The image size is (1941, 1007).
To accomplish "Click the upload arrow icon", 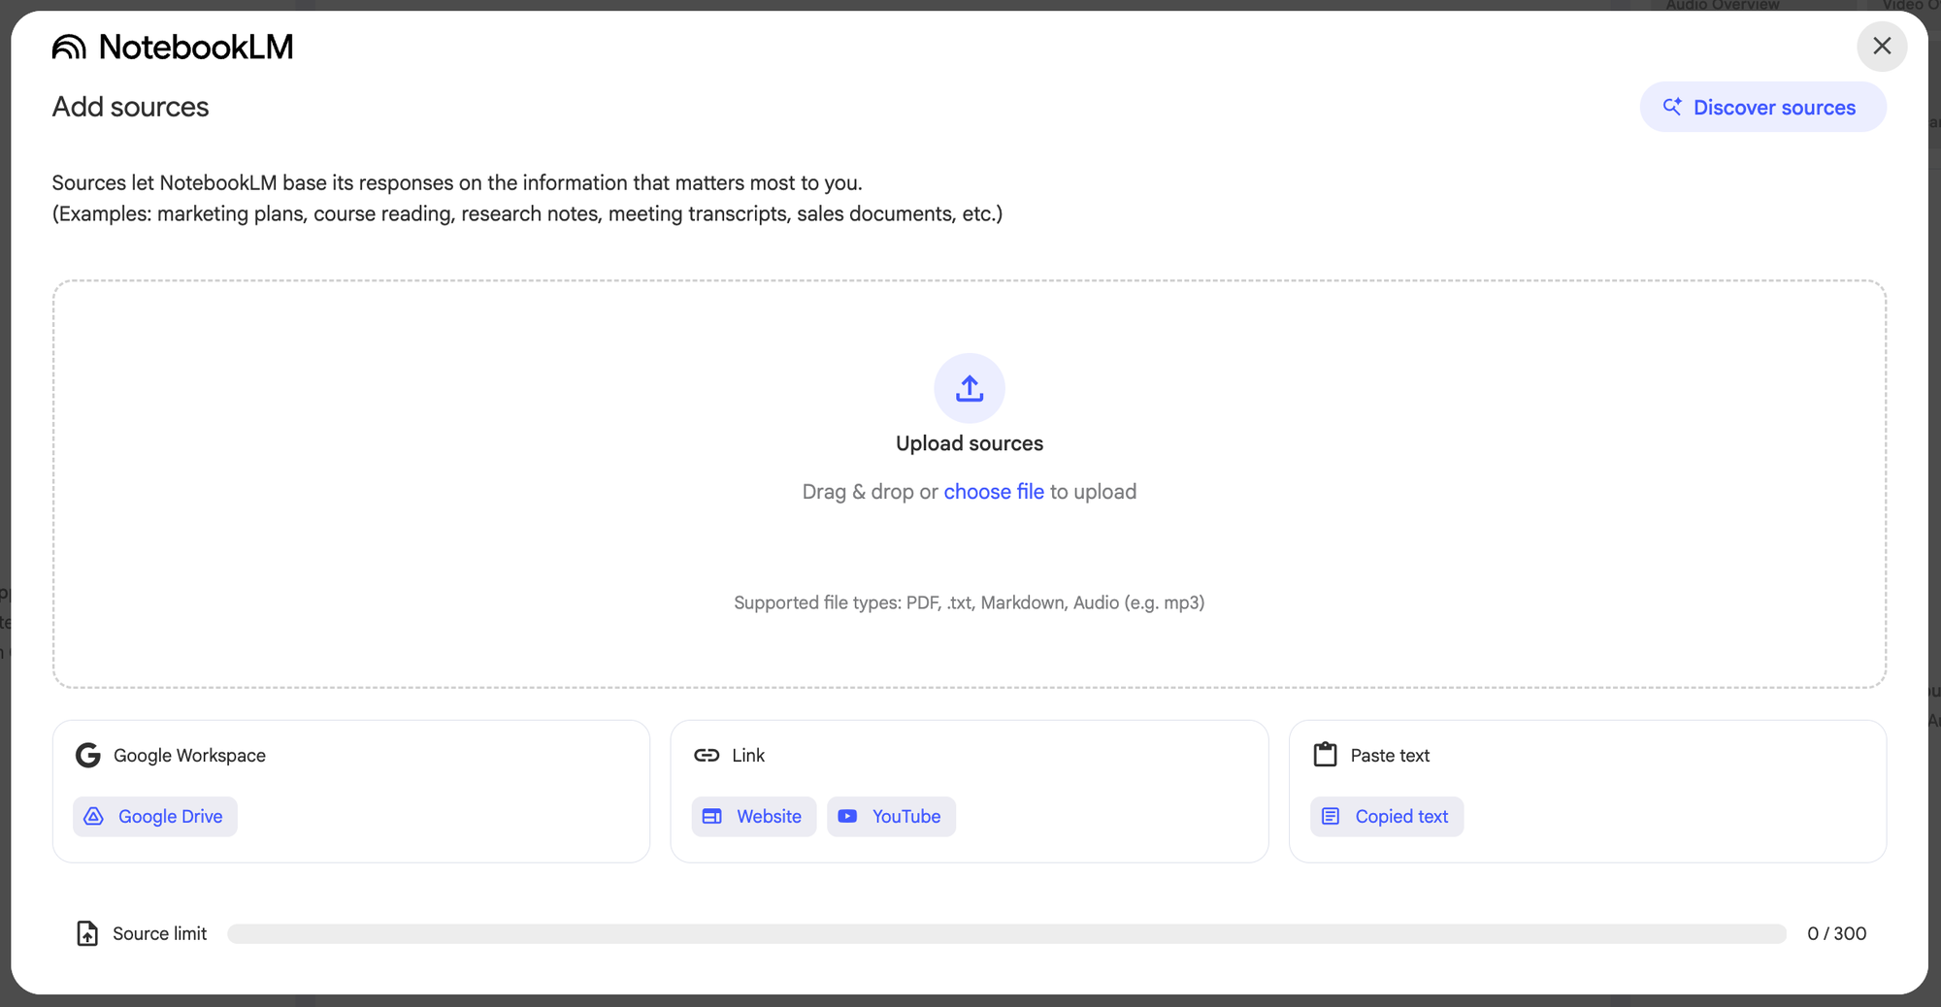I will (x=970, y=388).
